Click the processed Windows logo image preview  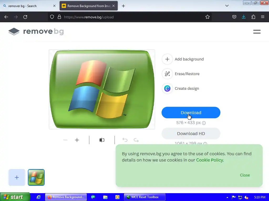[102, 90]
